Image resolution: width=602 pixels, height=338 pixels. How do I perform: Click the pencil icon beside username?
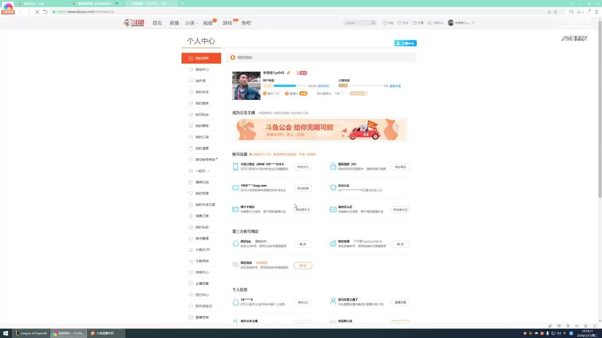[288, 73]
